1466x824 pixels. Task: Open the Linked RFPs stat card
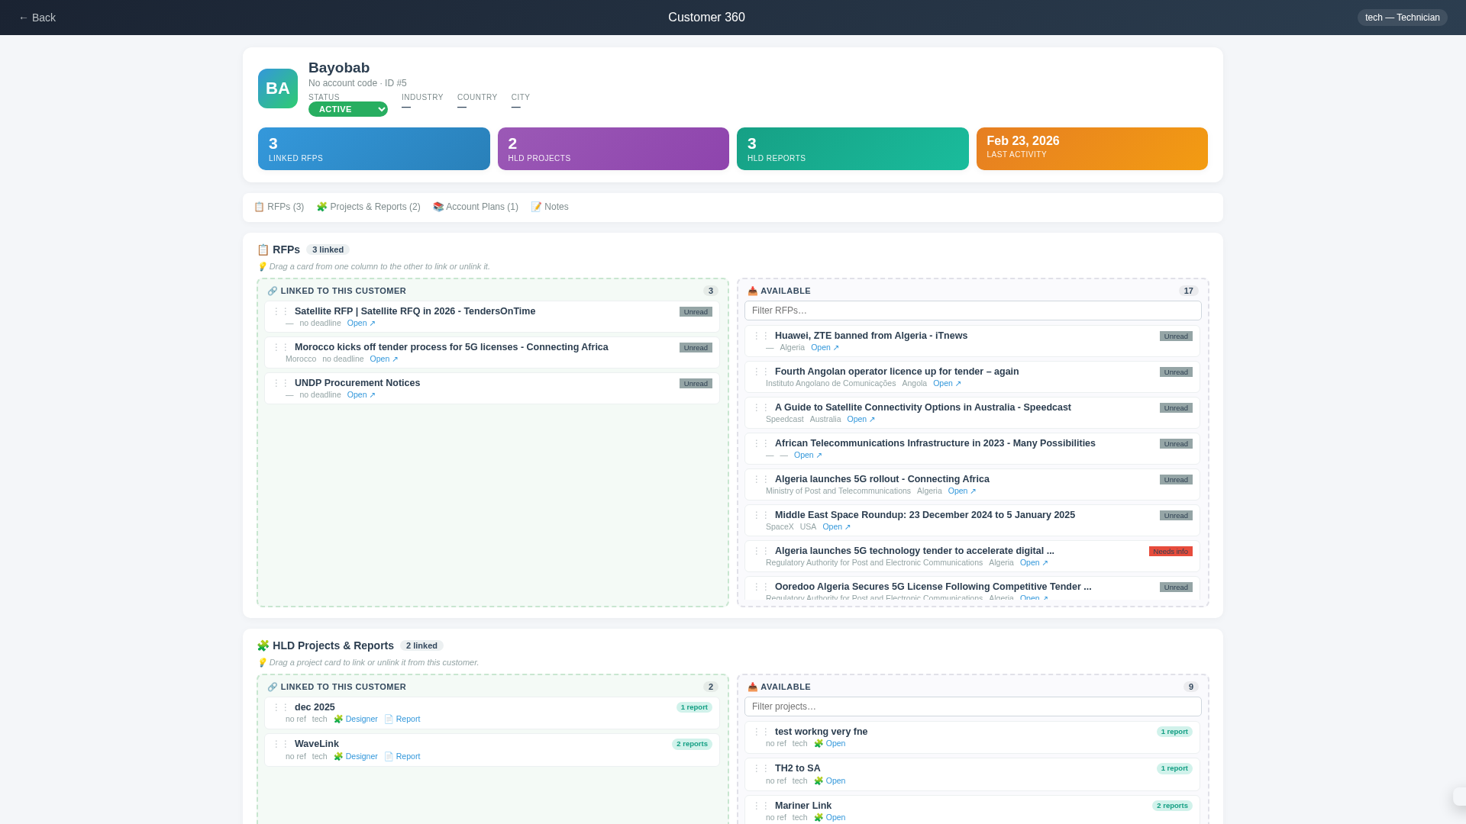coord(374,149)
